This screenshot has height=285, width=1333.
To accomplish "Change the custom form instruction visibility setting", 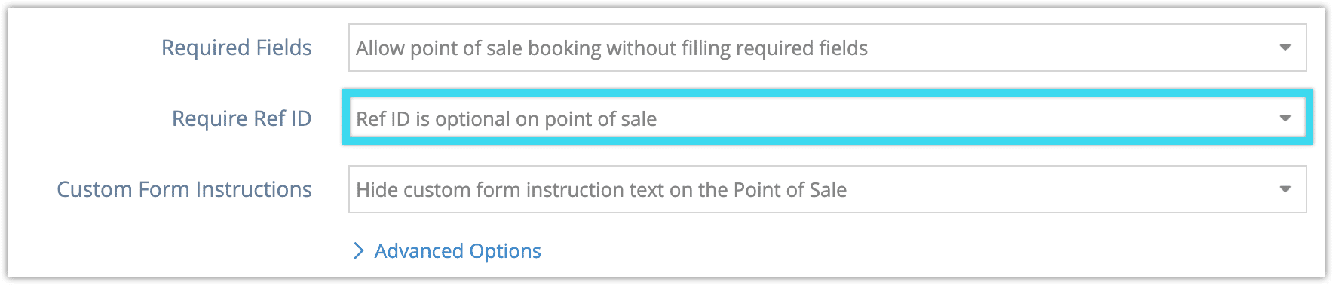I will click(827, 189).
